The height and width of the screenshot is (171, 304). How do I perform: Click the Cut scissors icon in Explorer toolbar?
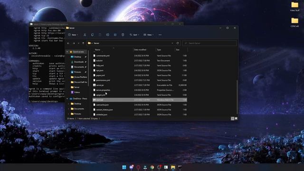pos(85,35)
